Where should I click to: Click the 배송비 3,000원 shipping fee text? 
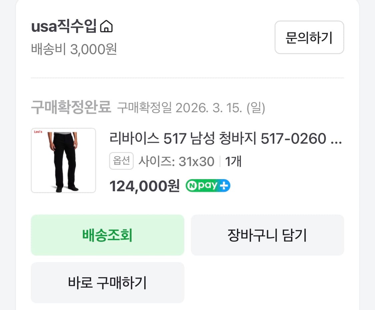coord(74,48)
